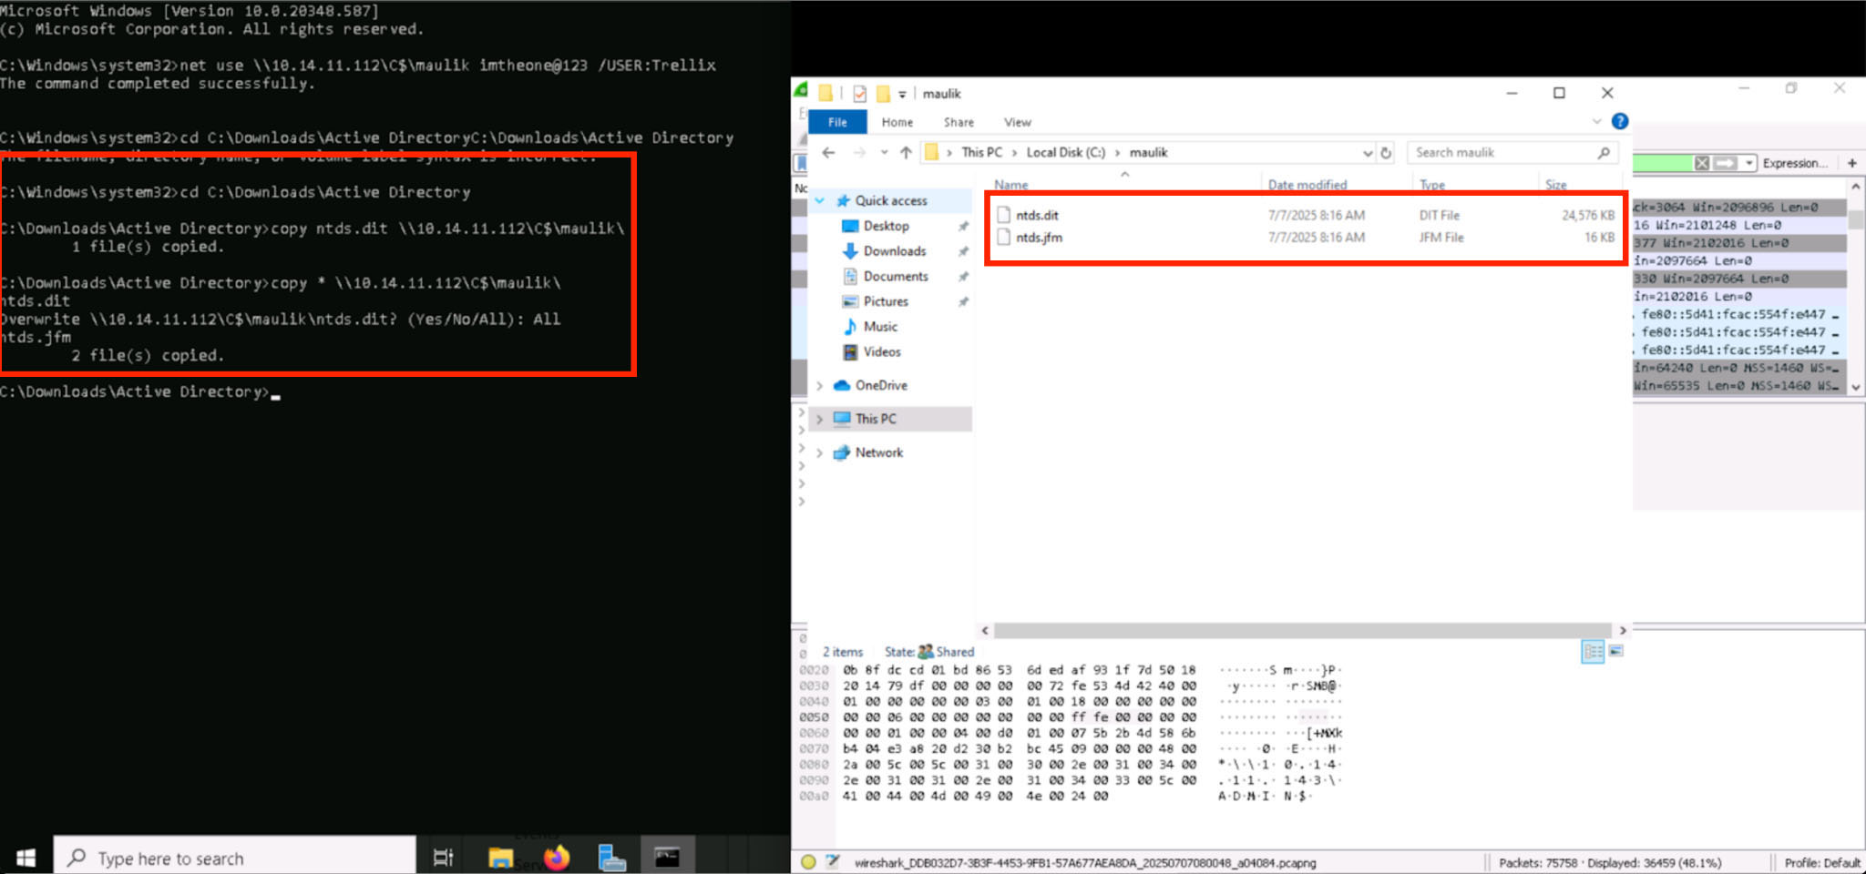Click the horizontal scrollbar in file list

click(x=1303, y=630)
